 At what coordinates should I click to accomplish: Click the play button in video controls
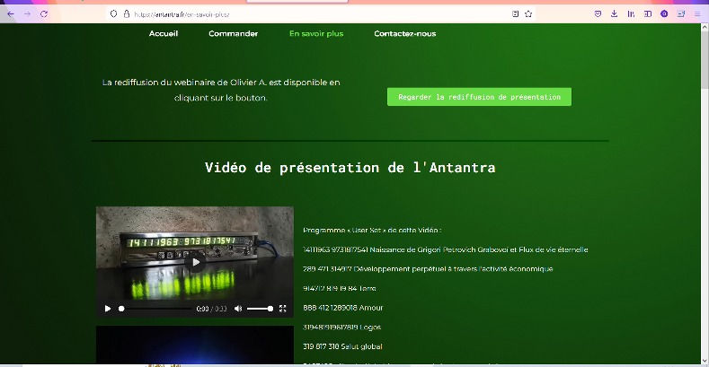[108, 309]
